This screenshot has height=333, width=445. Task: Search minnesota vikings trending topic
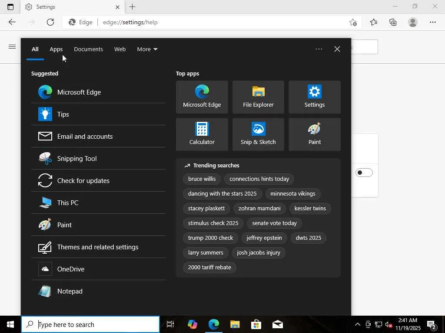[x=292, y=194]
